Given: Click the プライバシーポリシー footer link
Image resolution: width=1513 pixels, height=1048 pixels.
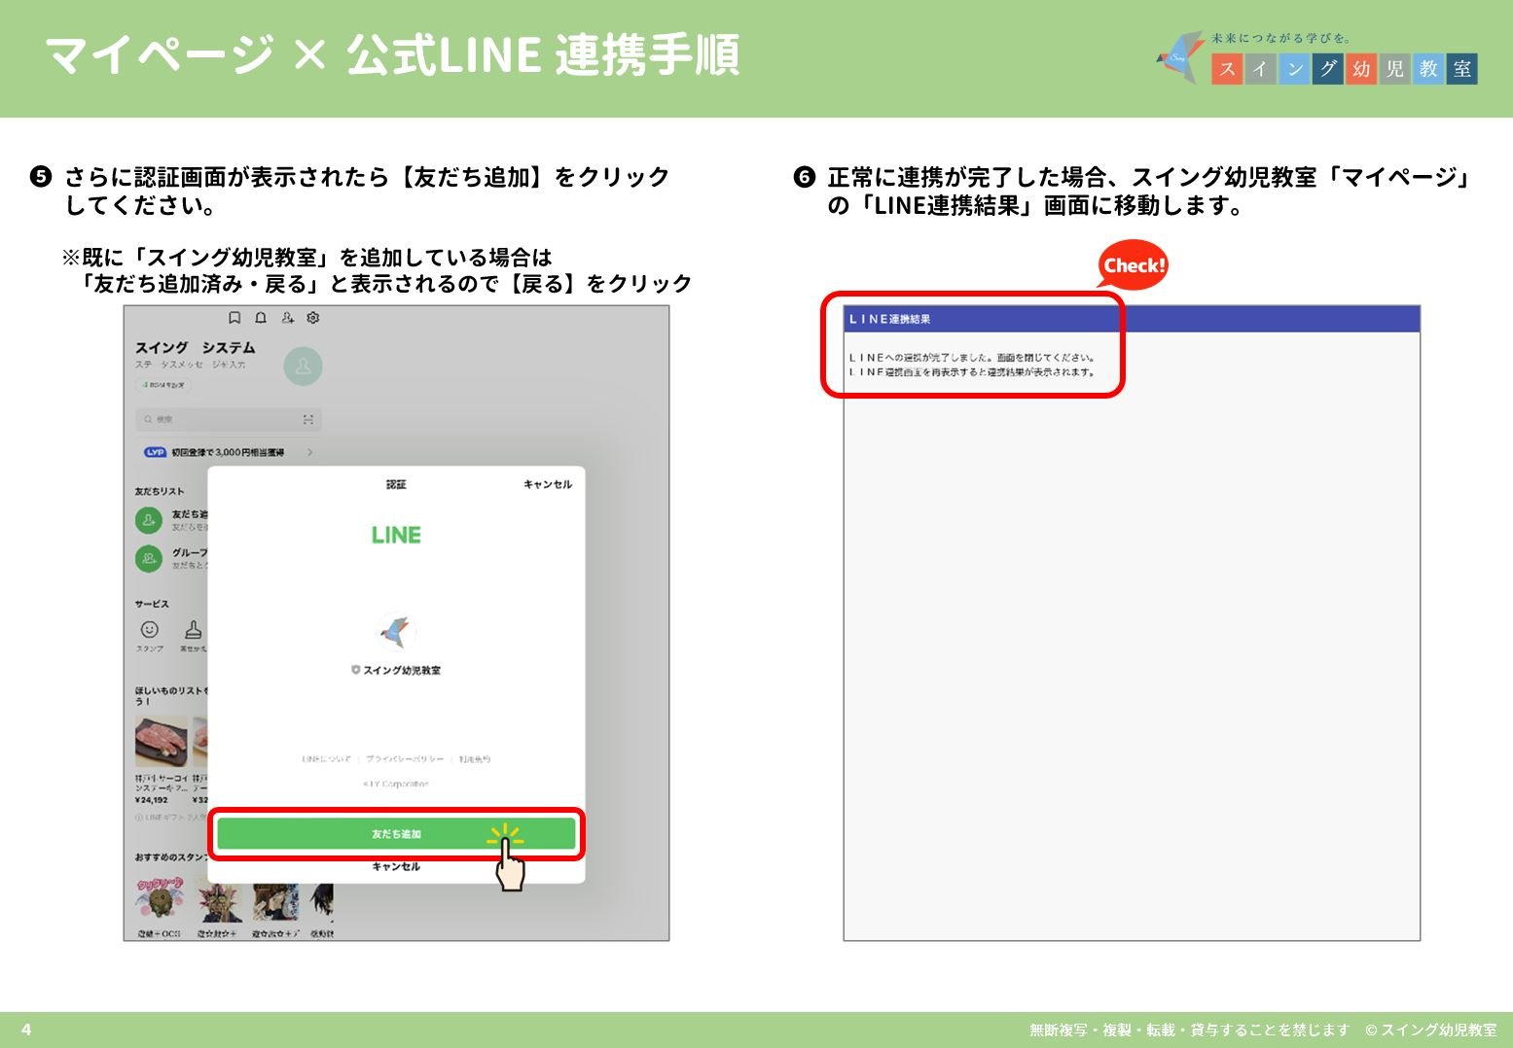Looking at the screenshot, I should tap(405, 758).
